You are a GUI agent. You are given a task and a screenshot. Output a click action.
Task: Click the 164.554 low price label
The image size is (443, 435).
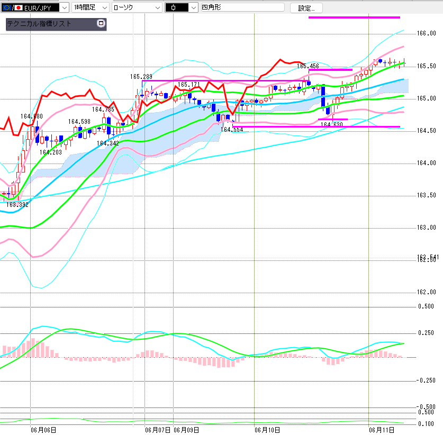(232, 130)
